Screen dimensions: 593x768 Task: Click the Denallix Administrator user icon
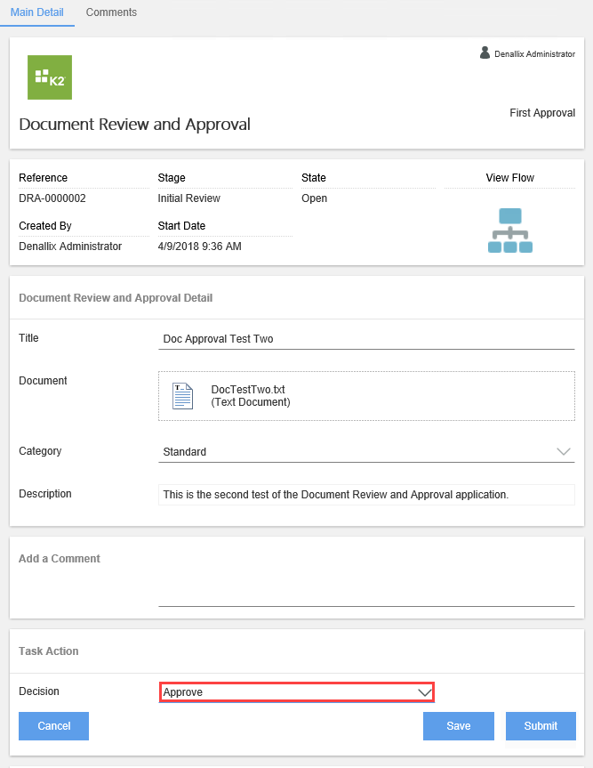tap(485, 53)
